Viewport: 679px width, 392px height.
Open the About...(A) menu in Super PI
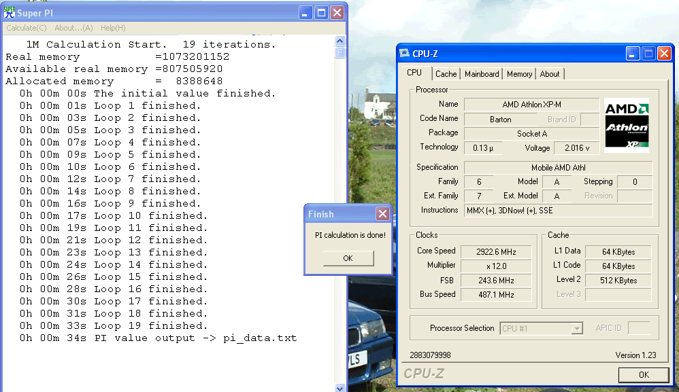[73, 28]
